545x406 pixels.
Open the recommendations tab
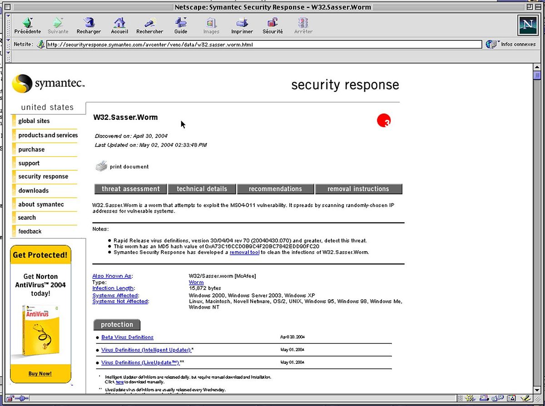pyautogui.click(x=275, y=189)
